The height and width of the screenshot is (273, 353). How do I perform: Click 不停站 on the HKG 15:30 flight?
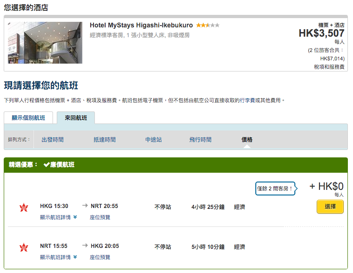click(163, 207)
